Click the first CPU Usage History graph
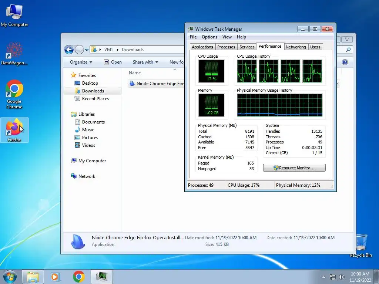The image size is (379, 284). 247,71
